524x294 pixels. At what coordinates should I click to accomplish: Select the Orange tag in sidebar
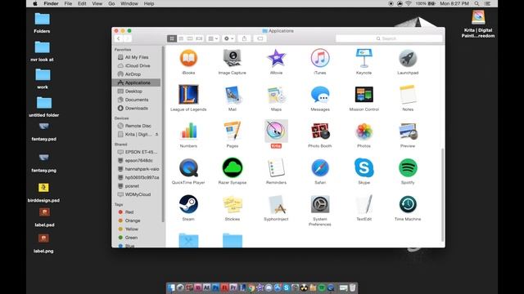137,220
